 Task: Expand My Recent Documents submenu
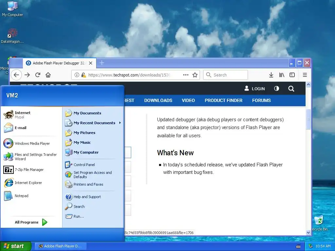(93, 123)
